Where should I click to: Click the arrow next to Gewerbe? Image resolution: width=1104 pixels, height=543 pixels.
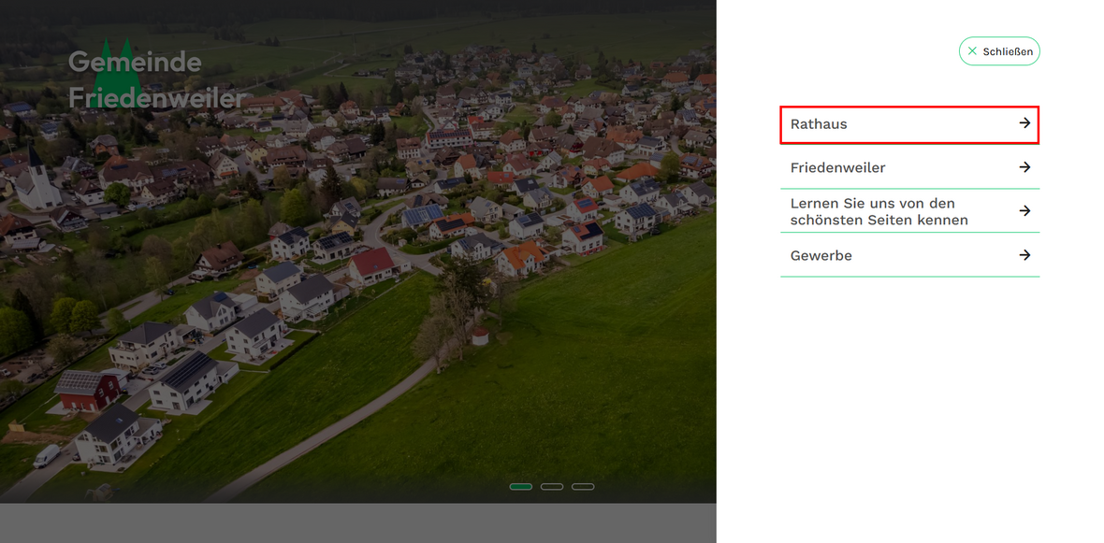pyautogui.click(x=1024, y=254)
